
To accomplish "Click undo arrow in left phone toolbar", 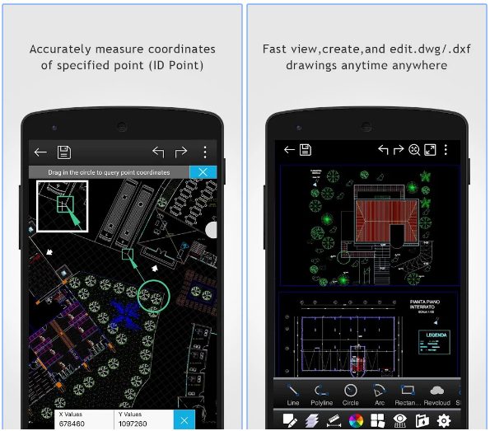I will (x=158, y=152).
